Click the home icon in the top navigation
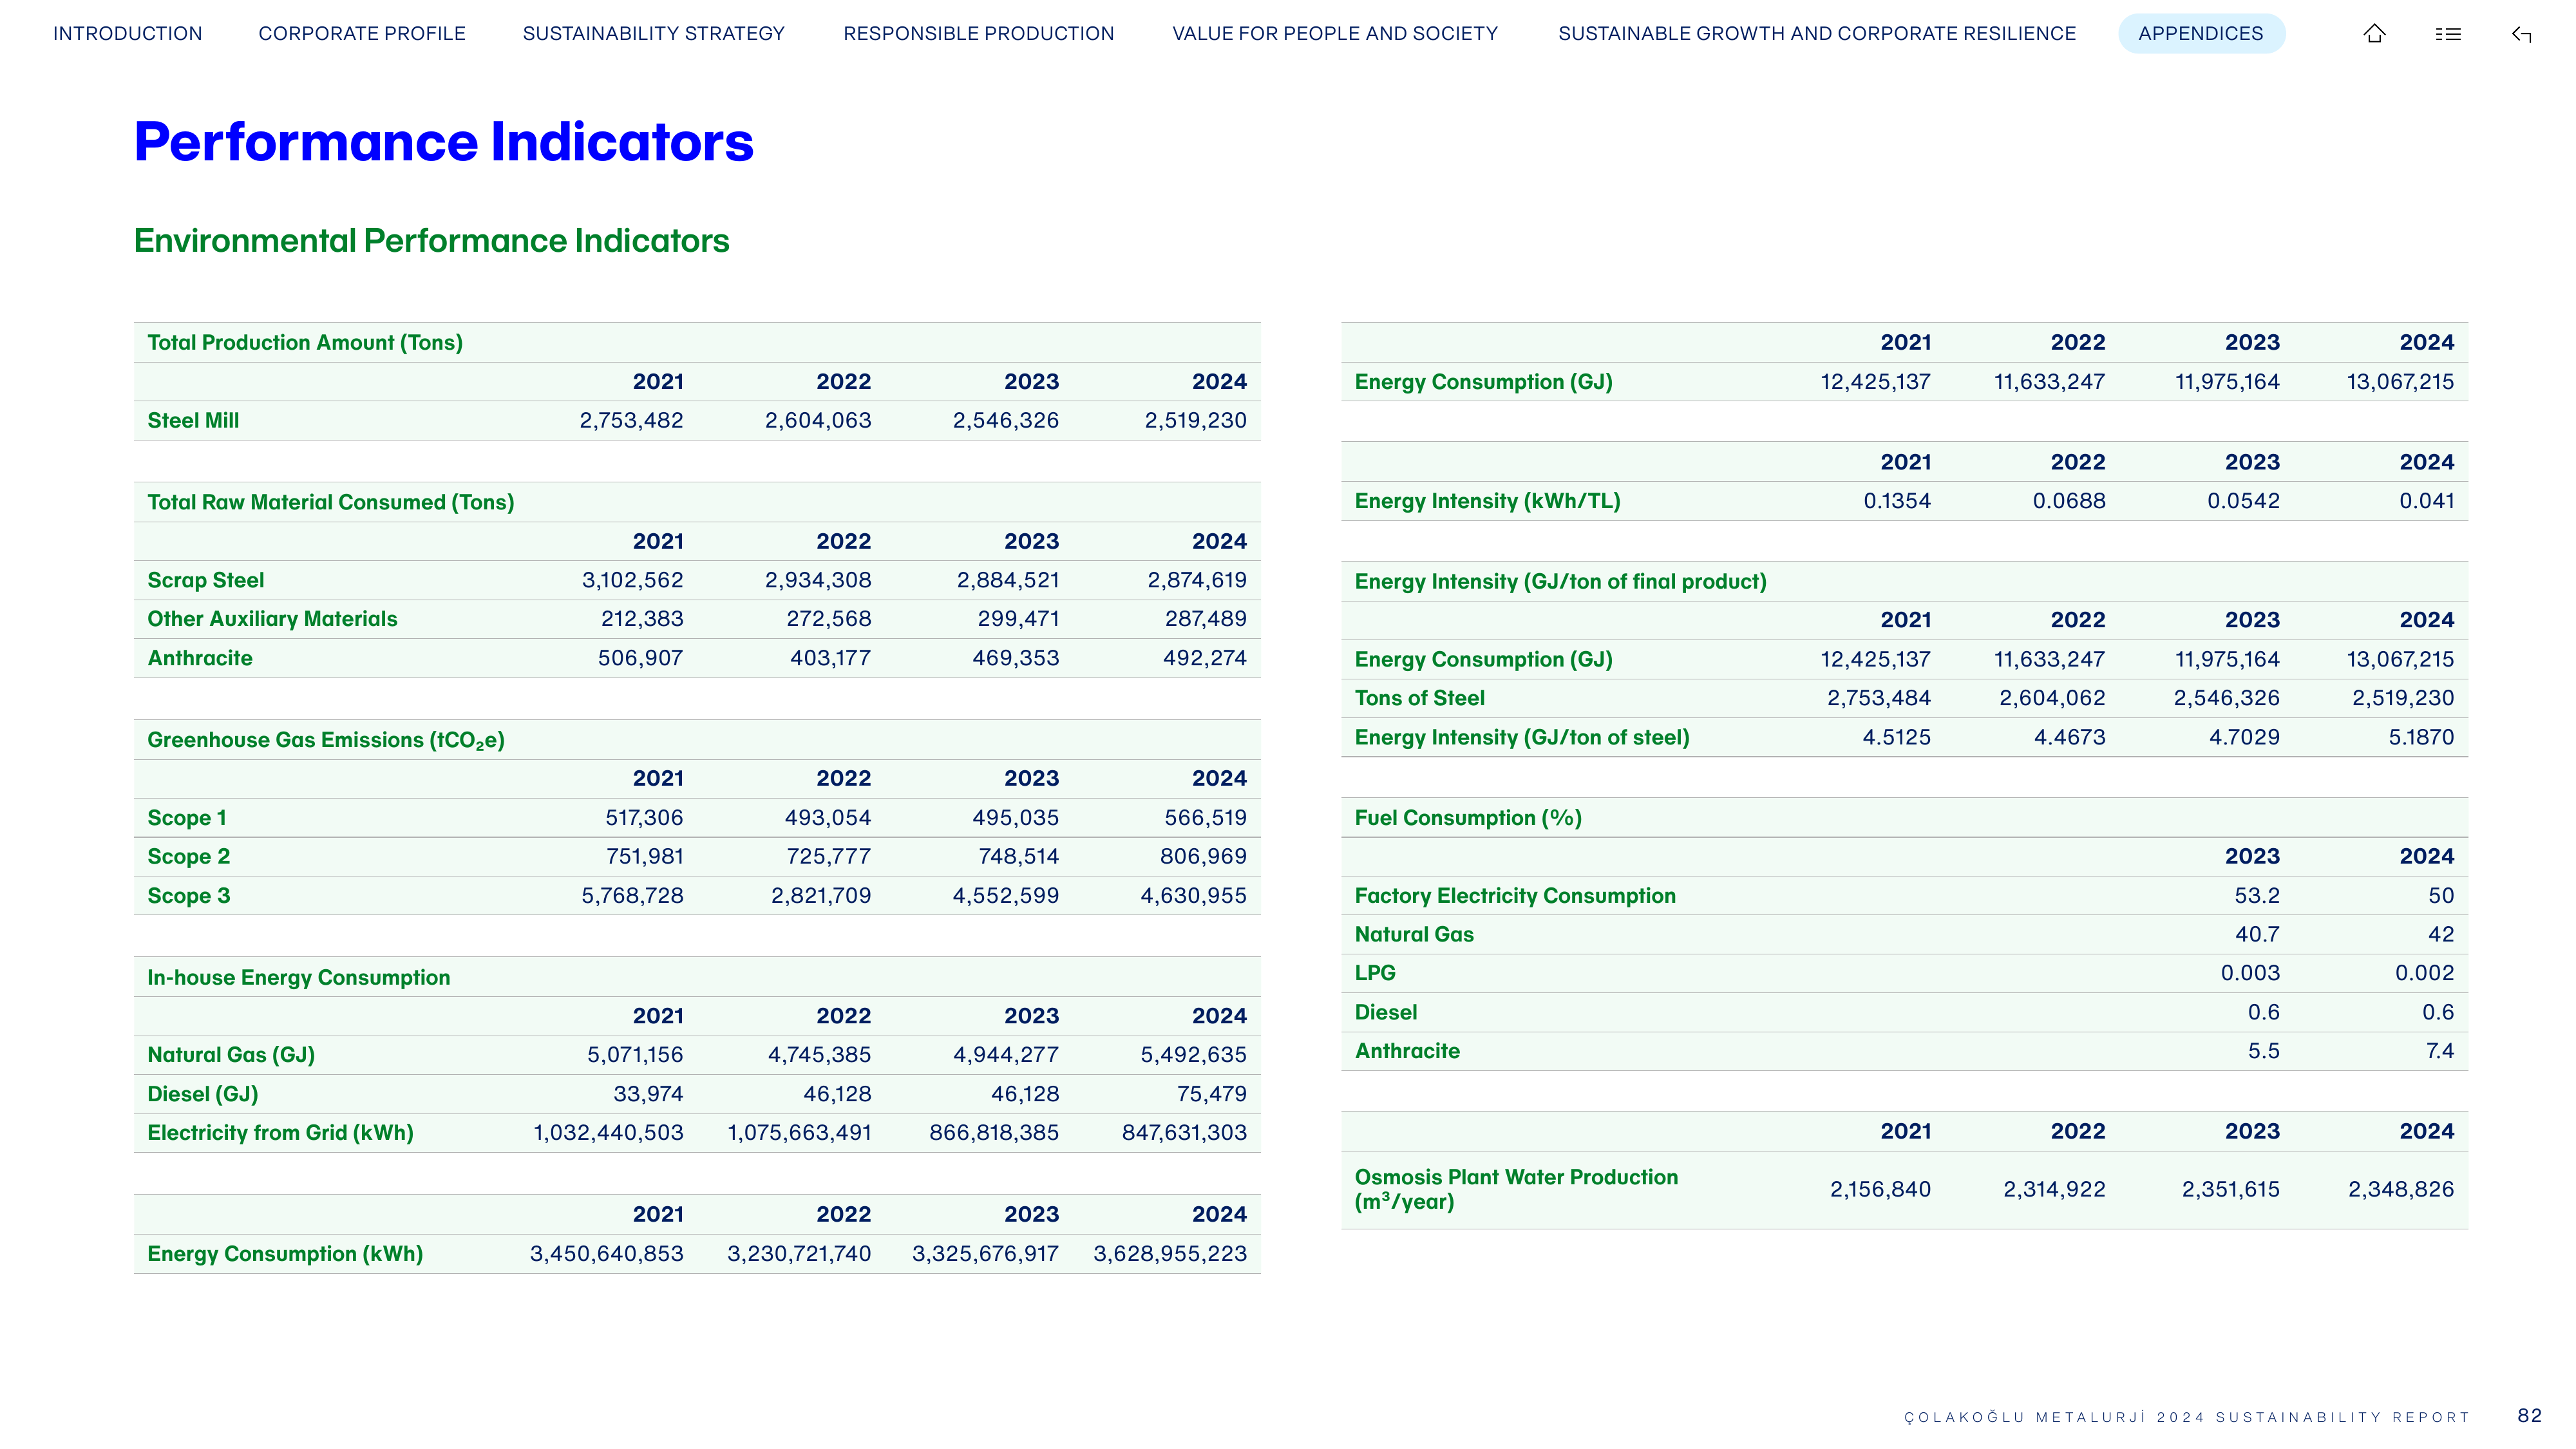Screen dimensions: 2576x1449 click(x=2374, y=34)
